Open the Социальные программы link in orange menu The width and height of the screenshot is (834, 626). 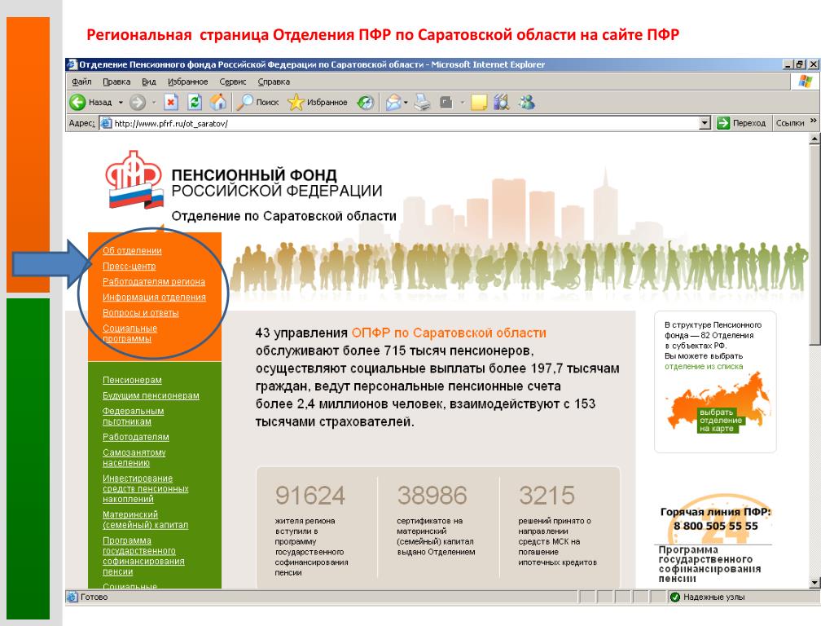coord(129,333)
